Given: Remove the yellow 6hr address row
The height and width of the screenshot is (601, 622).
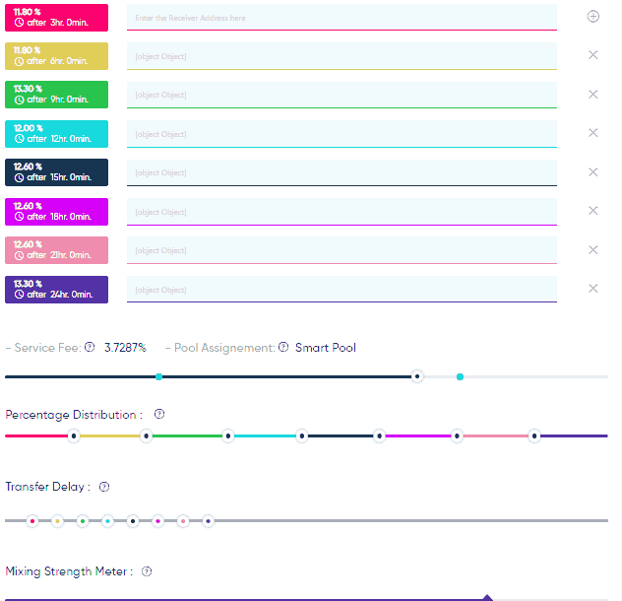Looking at the screenshot, I should (592, 55).
